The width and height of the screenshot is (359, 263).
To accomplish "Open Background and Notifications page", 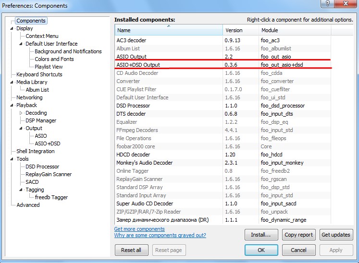I will 68,51.
